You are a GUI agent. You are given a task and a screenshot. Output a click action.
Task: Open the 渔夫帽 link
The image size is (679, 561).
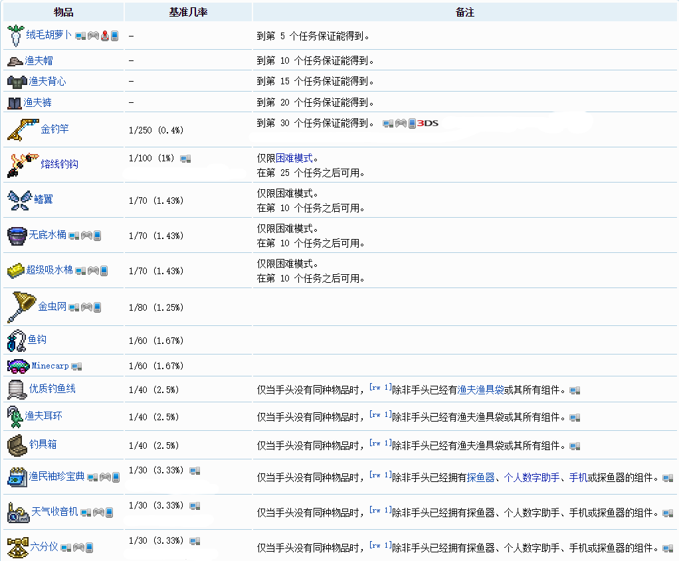(39, 60)
